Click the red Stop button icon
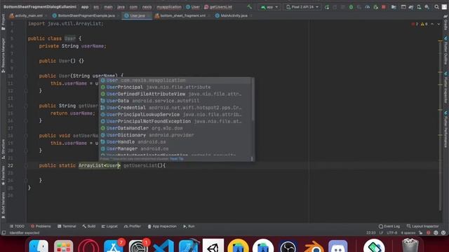The height and width of the screenshot is (252, 449). (384, 7)
